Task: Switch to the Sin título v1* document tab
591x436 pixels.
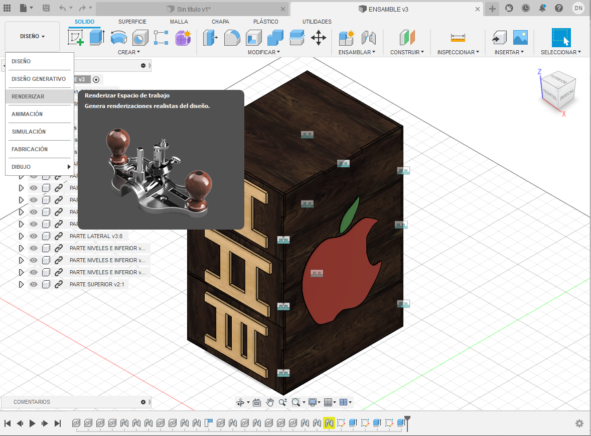Action: [193, 9]
